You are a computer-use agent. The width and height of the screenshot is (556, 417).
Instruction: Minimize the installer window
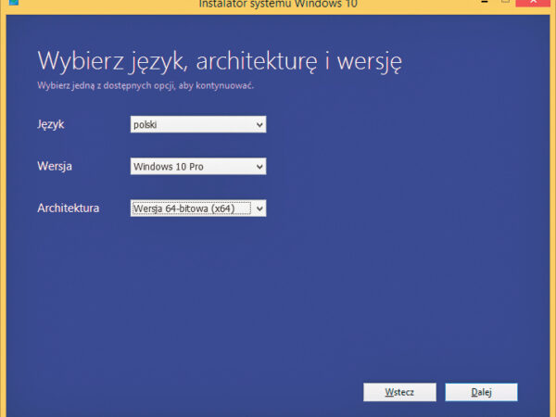click(482, 3)
